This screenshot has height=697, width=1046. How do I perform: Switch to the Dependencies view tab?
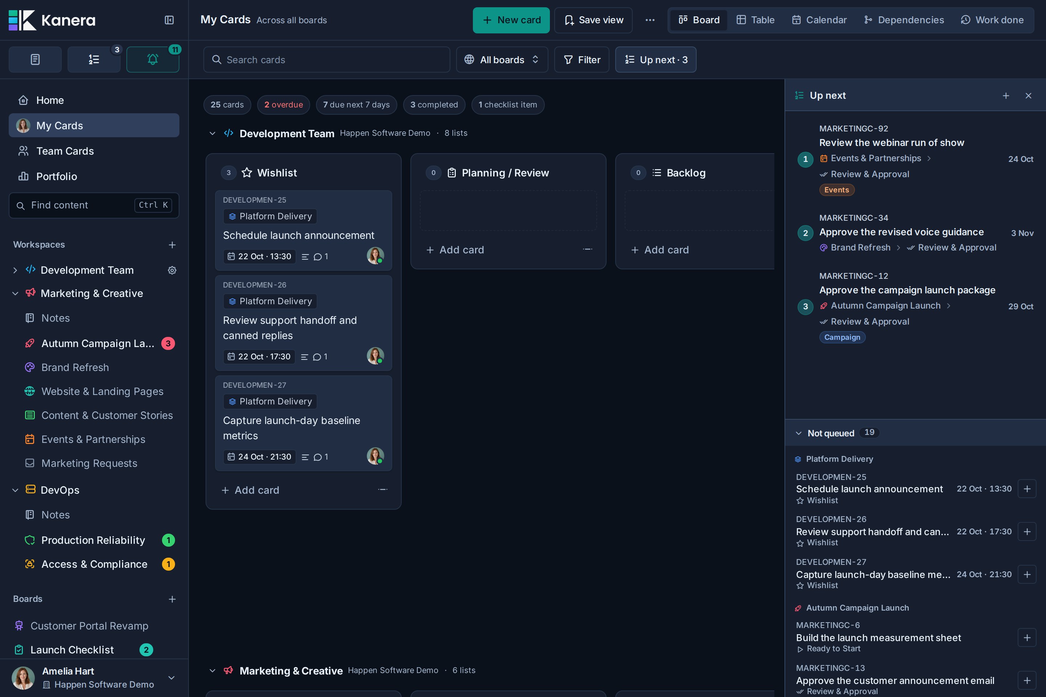coord(904,20)
